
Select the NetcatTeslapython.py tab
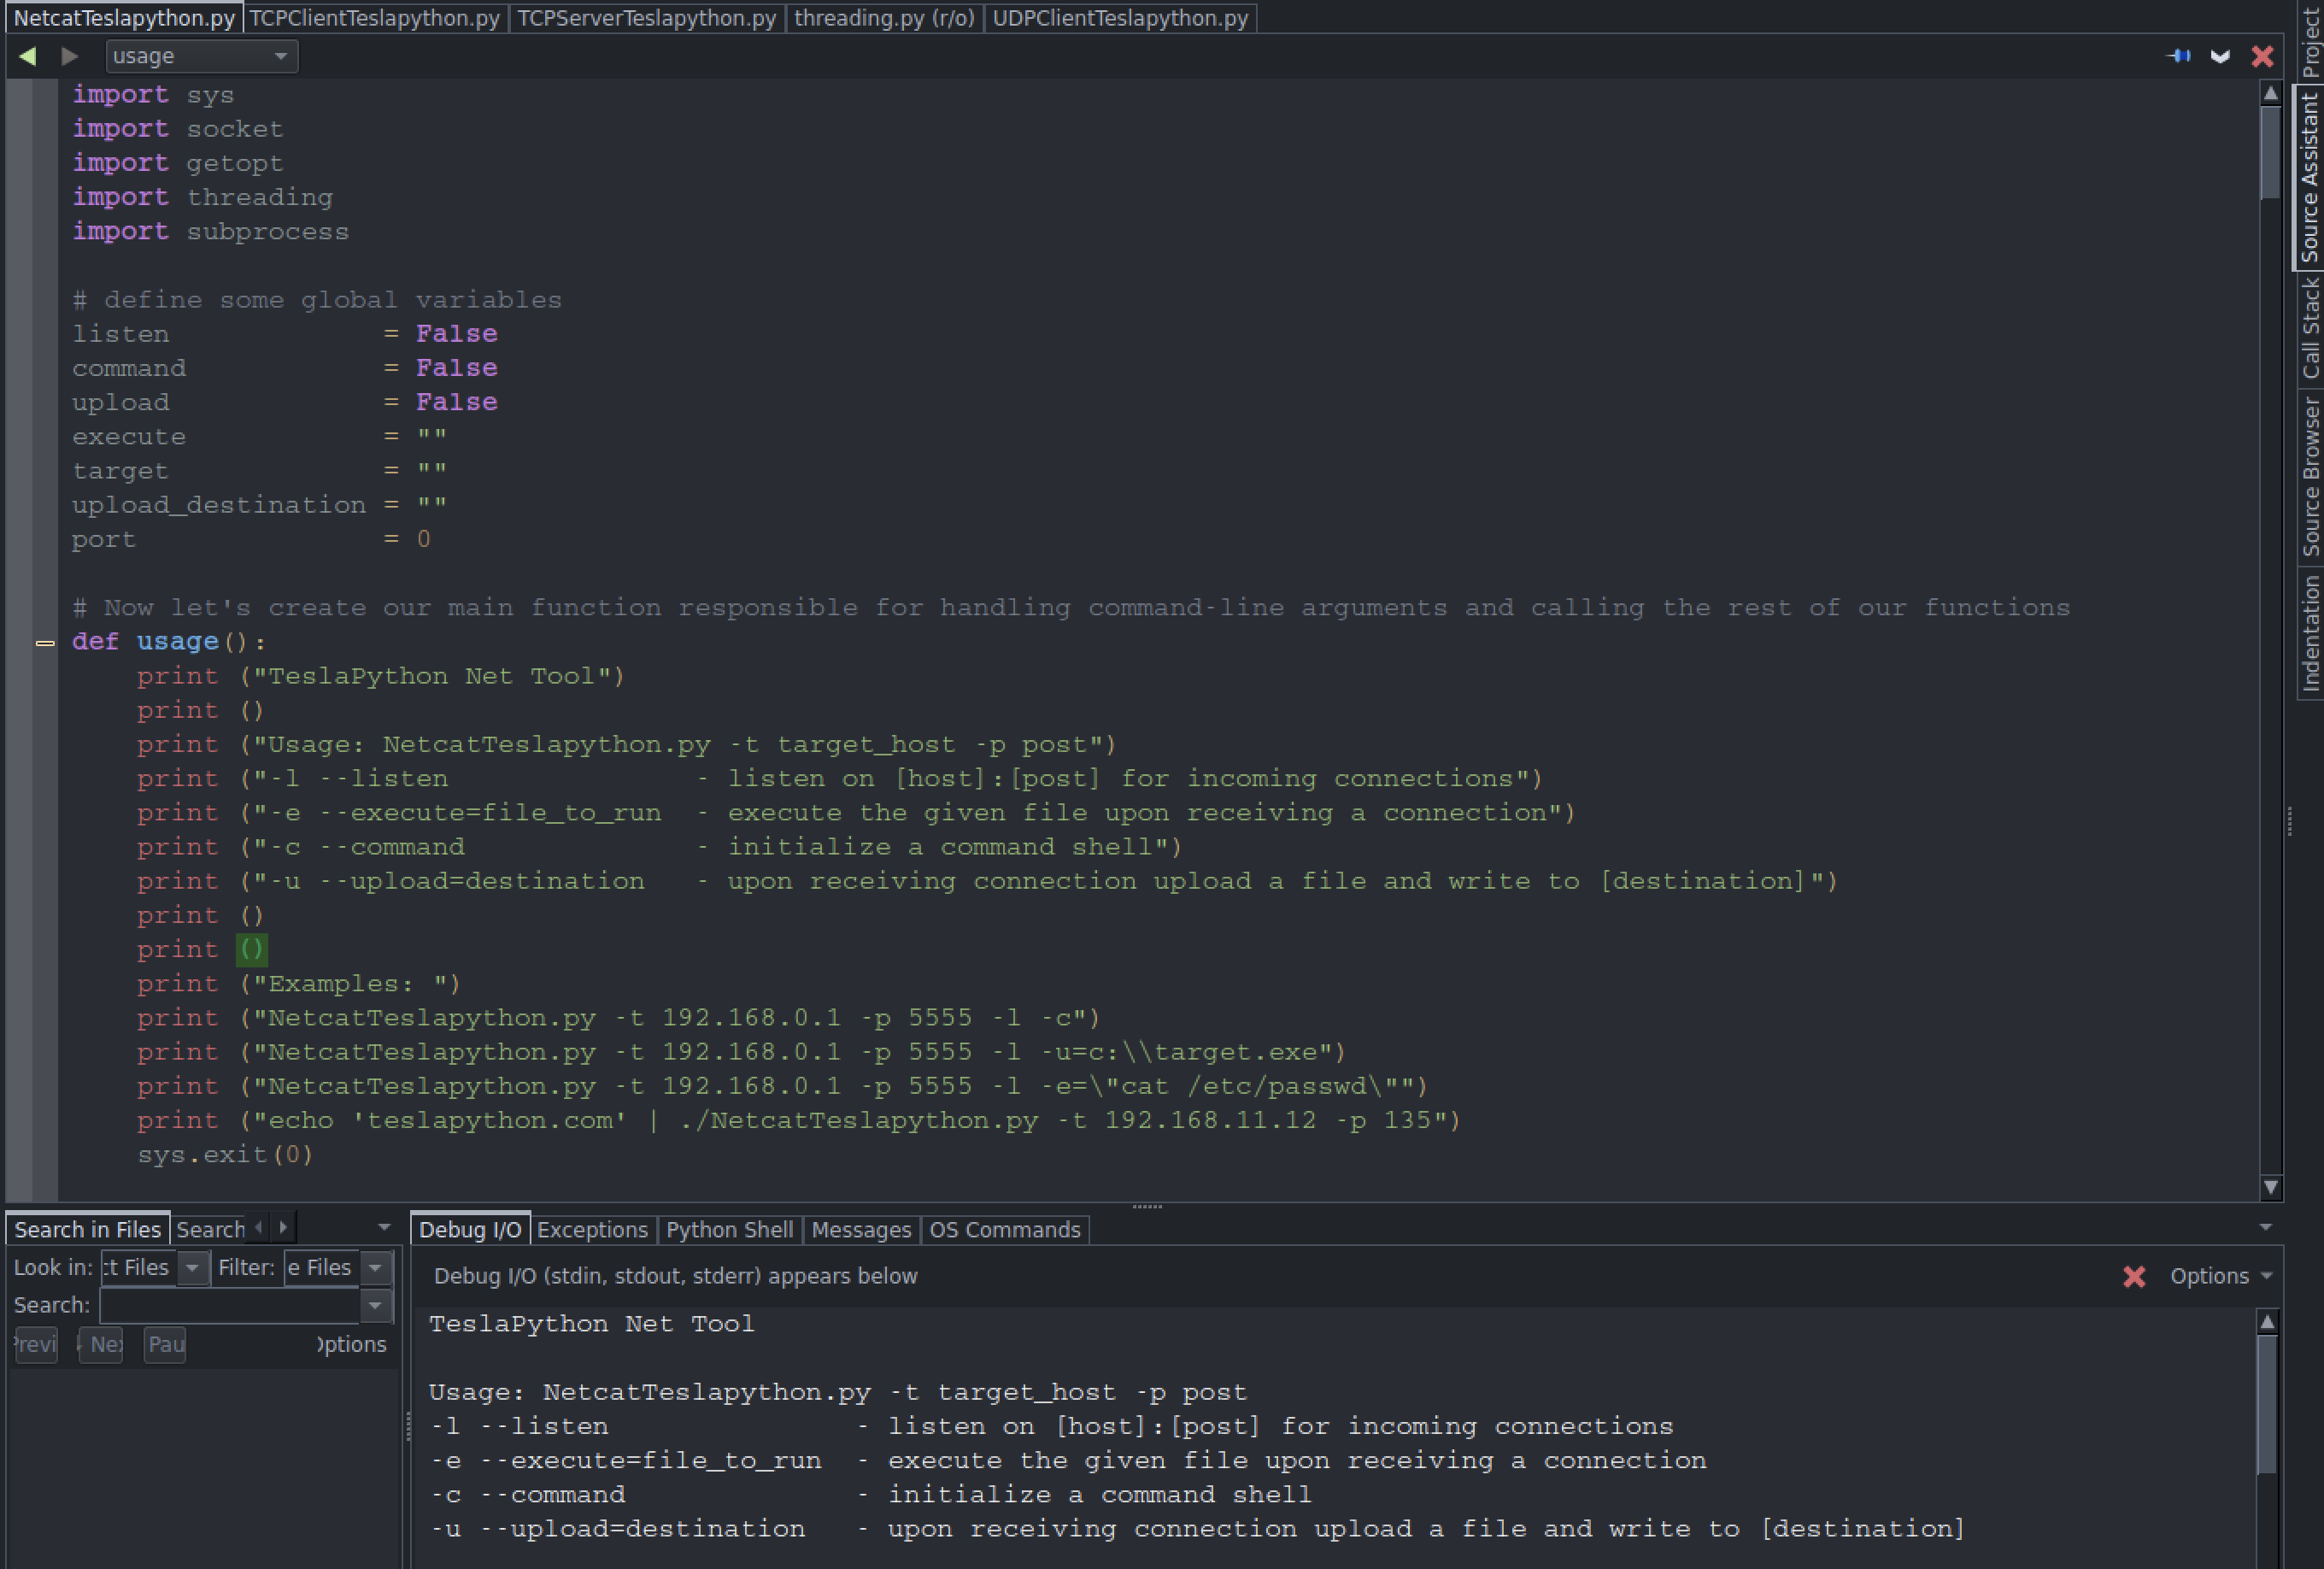point(124,18)
